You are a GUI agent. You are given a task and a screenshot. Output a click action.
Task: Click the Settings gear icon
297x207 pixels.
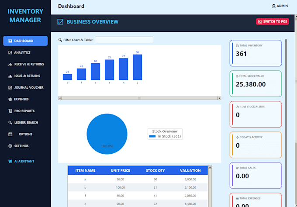click(x=10, y=146)
